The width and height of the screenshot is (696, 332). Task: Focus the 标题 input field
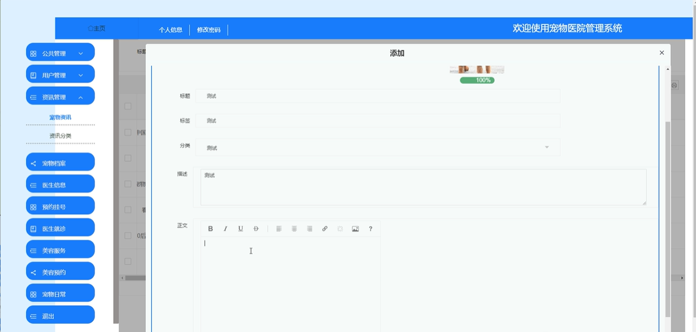tap(378, 96)
